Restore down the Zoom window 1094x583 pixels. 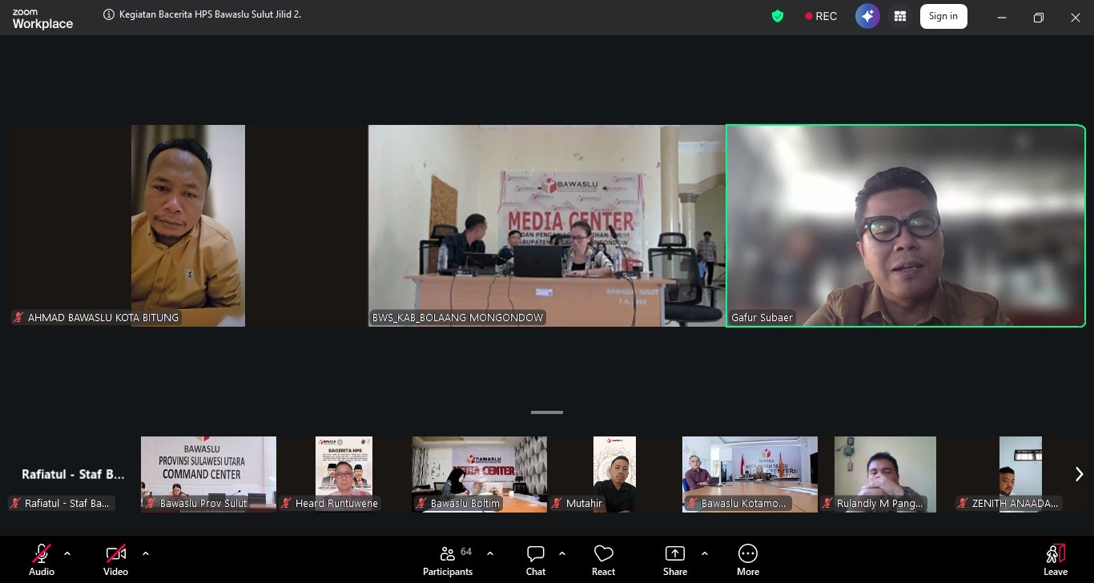(1039, 18)
